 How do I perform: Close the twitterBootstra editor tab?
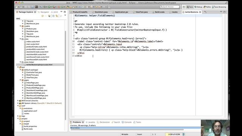pyautogui.click(x=200, y=12)
